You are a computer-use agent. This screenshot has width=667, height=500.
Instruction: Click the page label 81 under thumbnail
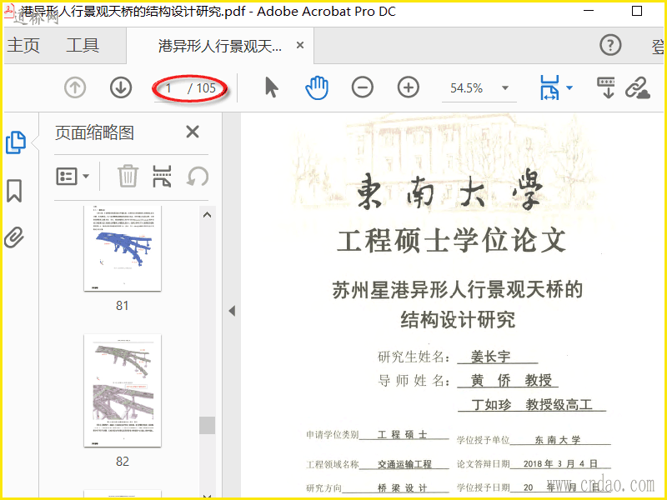tap(123, 305)
